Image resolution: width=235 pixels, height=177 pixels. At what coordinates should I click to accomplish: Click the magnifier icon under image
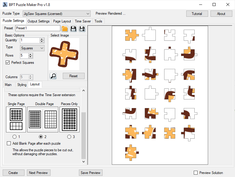click(x=53, y=76)
